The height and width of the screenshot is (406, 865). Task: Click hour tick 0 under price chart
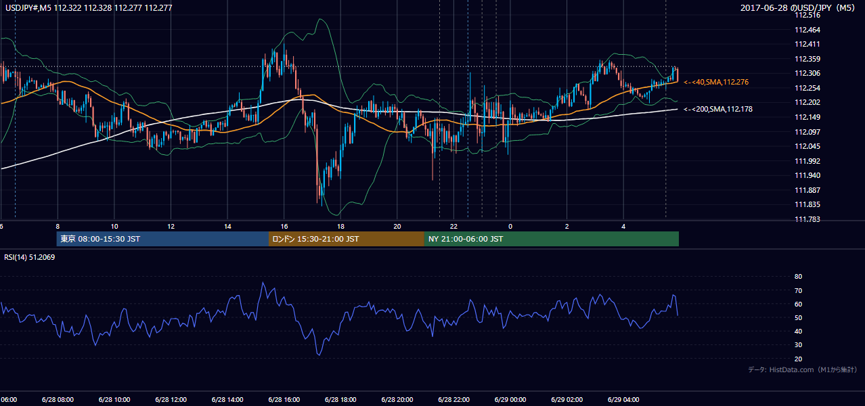[510, 226]
